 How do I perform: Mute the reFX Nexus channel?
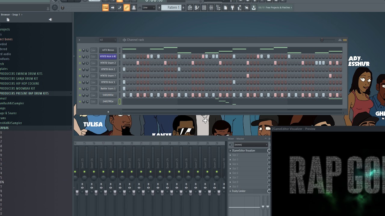pos(80,50)
